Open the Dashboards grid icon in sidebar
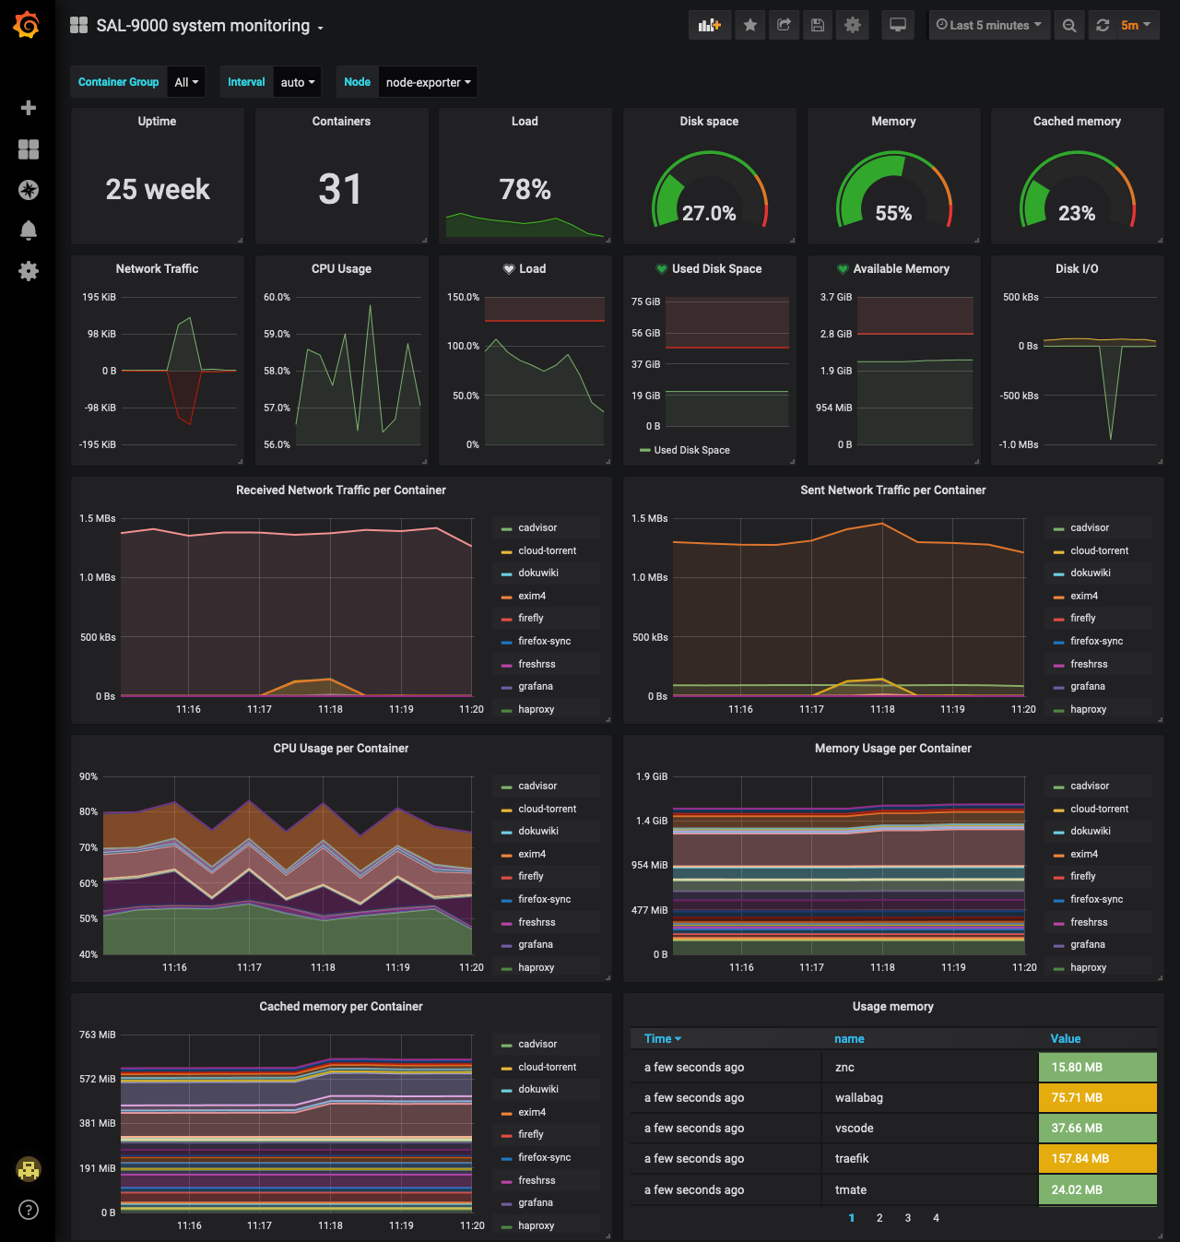The height and width of the screenshot is (1242, 1180). click(x=29, y=149)
